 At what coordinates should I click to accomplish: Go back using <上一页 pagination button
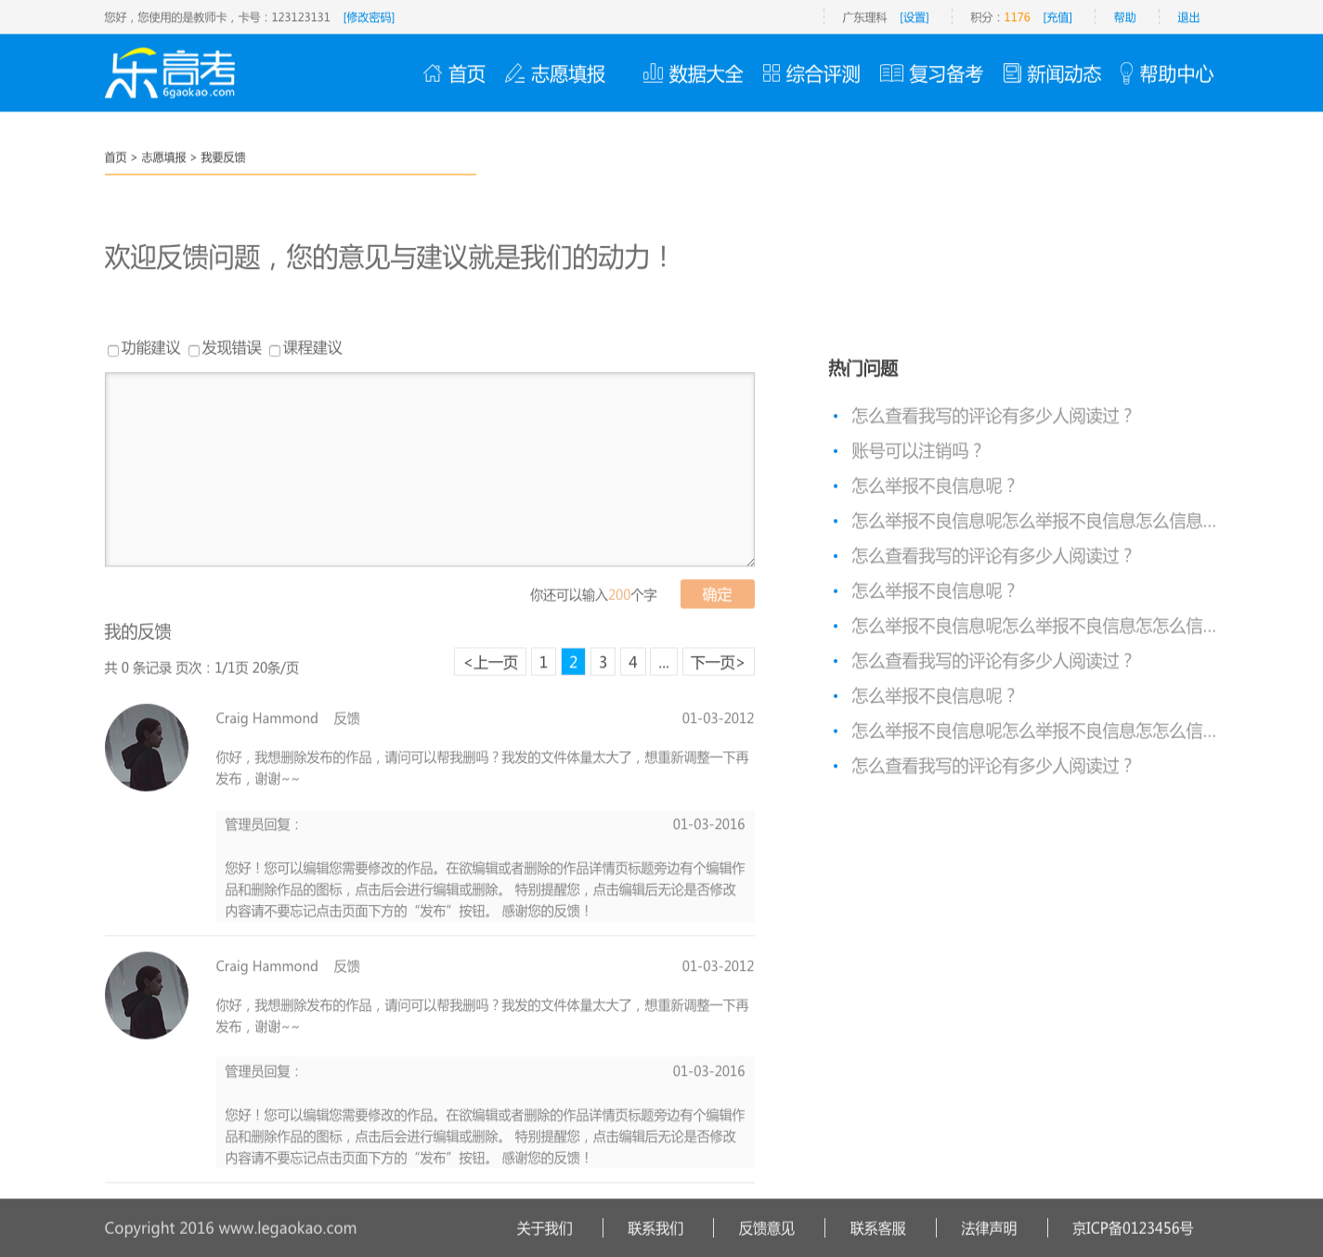point(490,662)
